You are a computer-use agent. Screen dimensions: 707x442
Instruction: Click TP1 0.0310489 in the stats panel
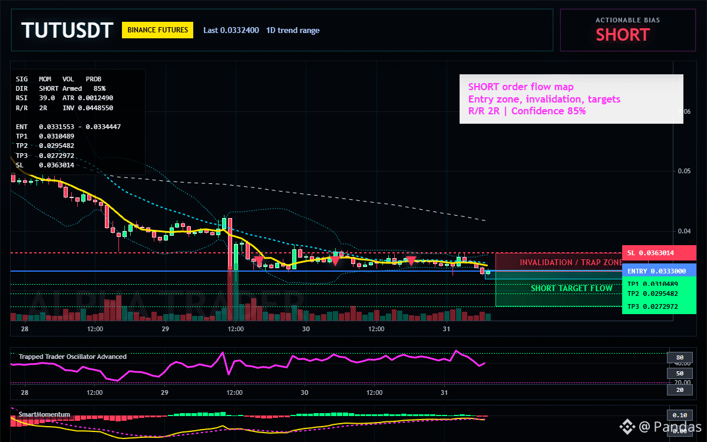pyautogui.click(x=45, y=136)
